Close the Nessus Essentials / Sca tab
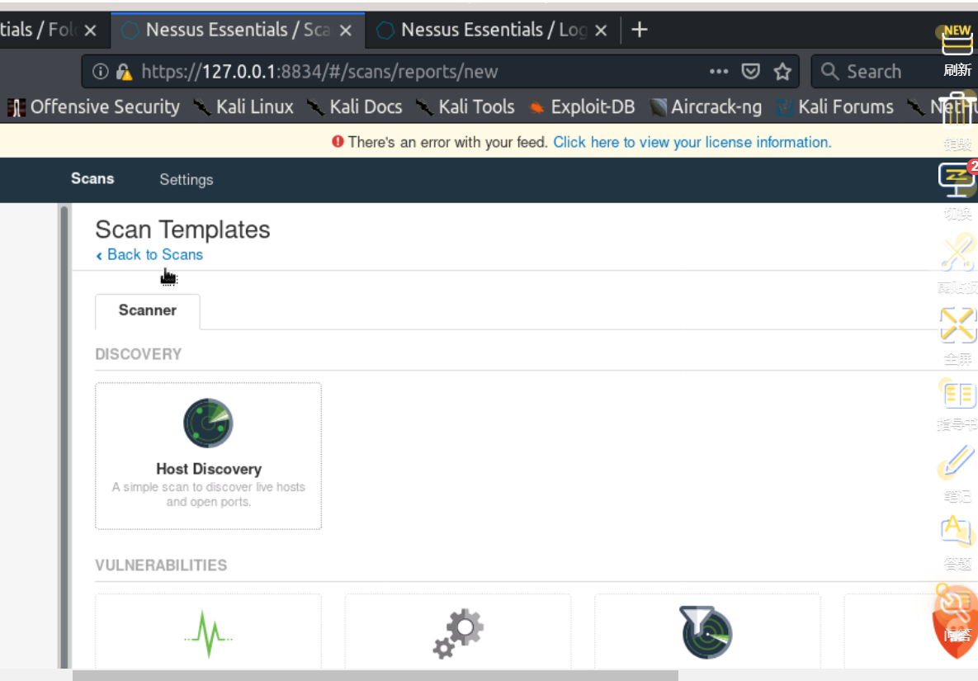978x681 pixels. coord(346,30)
